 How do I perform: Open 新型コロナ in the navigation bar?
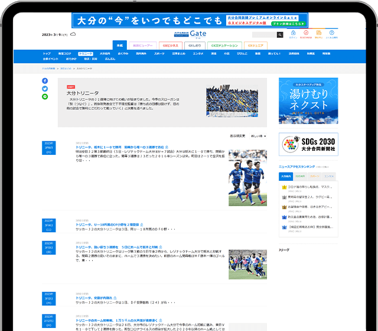64,54
